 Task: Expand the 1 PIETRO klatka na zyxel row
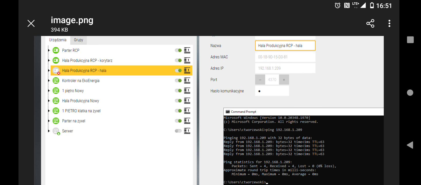pyautogui.click(x=49, y=111)
